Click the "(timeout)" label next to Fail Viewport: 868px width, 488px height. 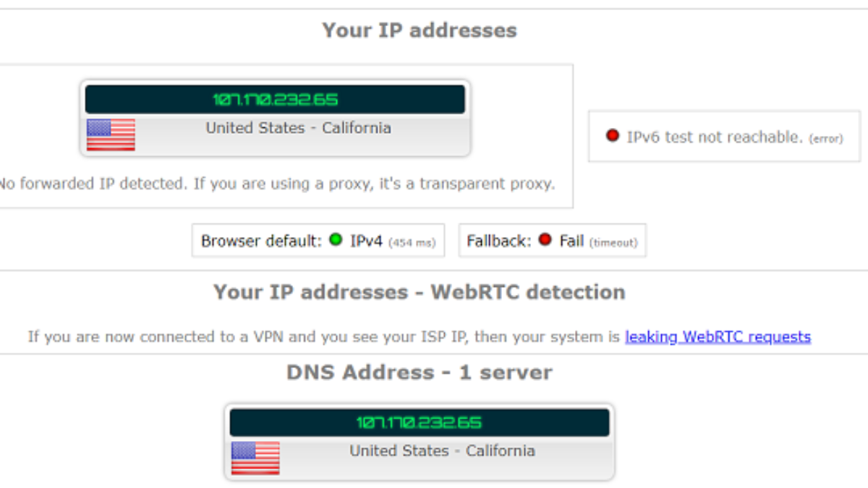(613, 243)
